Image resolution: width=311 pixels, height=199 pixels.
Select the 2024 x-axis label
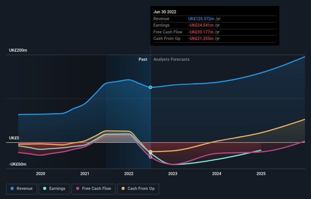[x=217, y=174]
